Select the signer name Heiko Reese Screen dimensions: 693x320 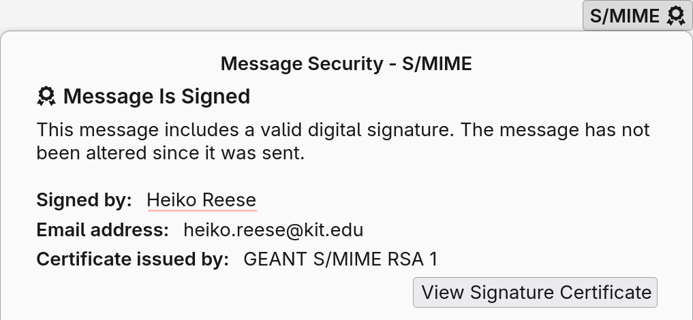tap(202, 200)
